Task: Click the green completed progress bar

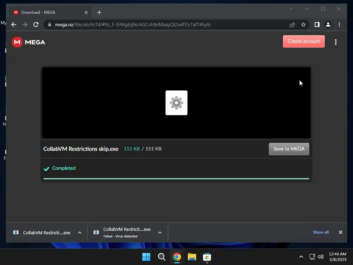Action: click(176, 179)
